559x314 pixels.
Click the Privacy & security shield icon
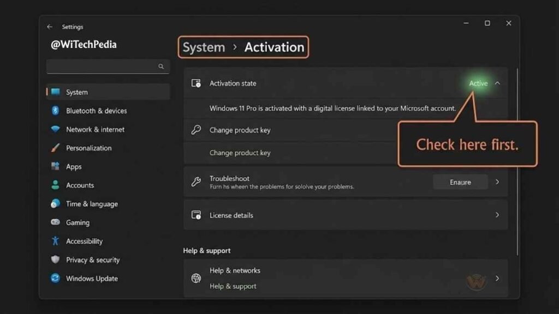pyautogui.click(x=55, y=259)
